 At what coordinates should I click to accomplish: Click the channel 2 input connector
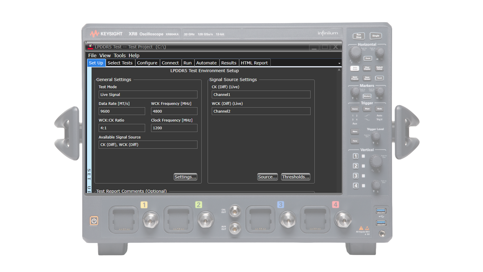(206, 220)
